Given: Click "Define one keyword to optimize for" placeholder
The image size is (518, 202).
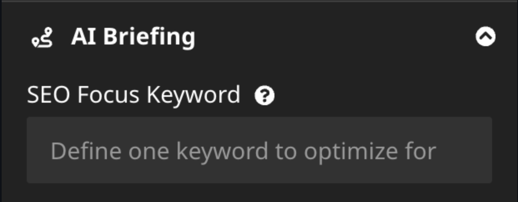Looking at the screenshot, I should pos(243,151).
